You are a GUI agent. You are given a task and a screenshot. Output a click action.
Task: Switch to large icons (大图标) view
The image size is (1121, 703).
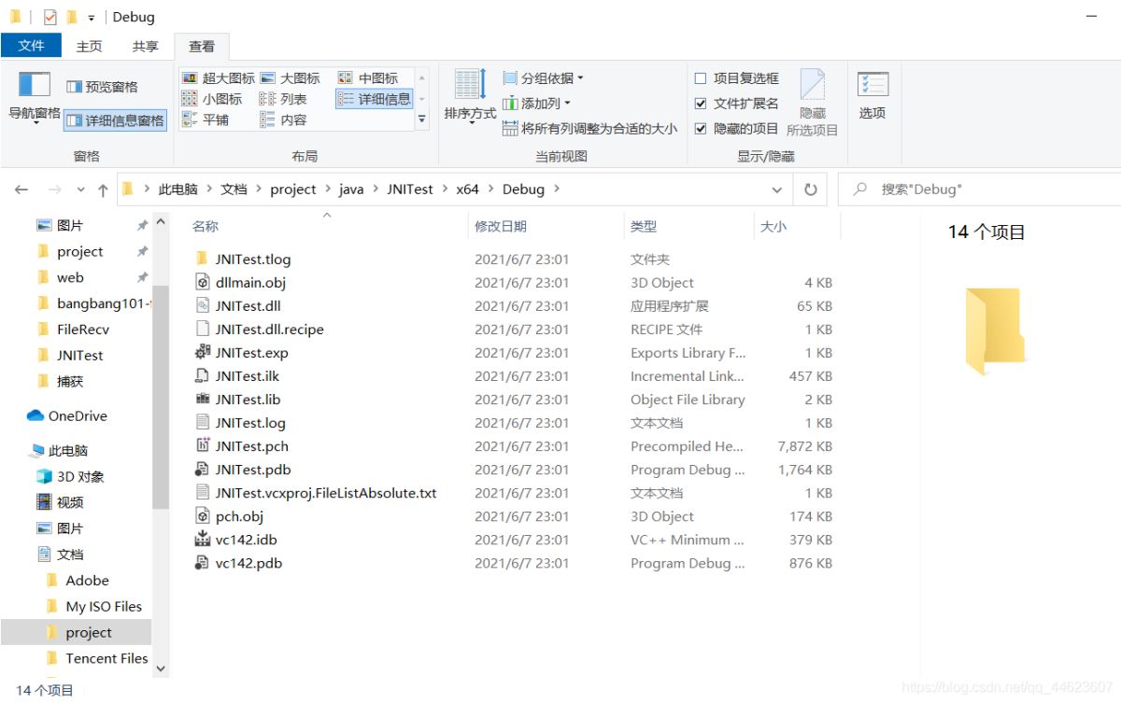[x=291, y=78]
